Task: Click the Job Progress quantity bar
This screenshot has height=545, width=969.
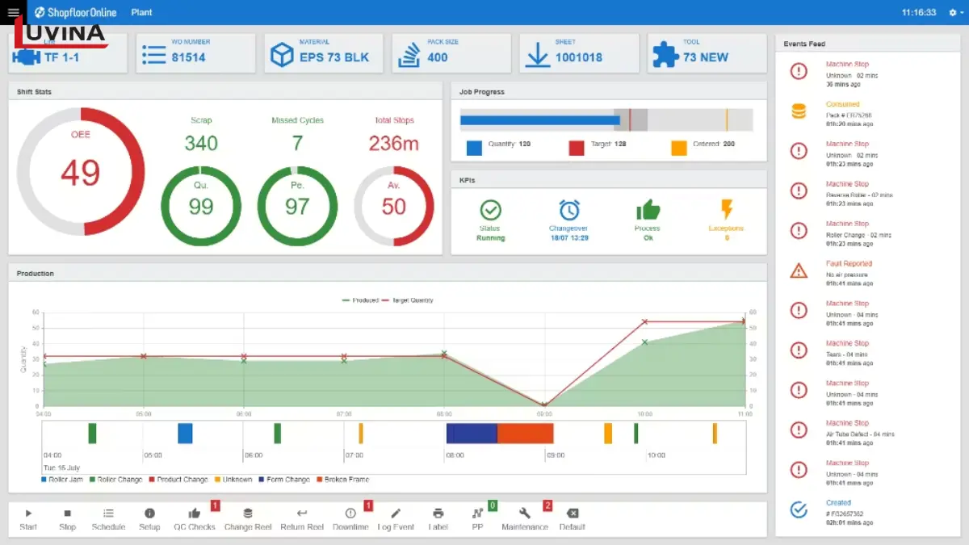Action: 541,119
